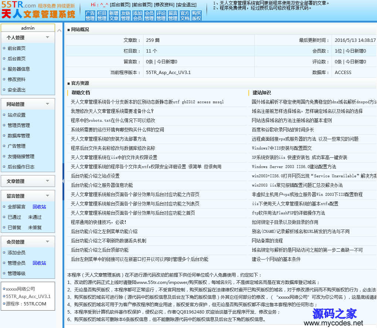
Task: Open the robots.txt help article link
Action: coord(113,120)
